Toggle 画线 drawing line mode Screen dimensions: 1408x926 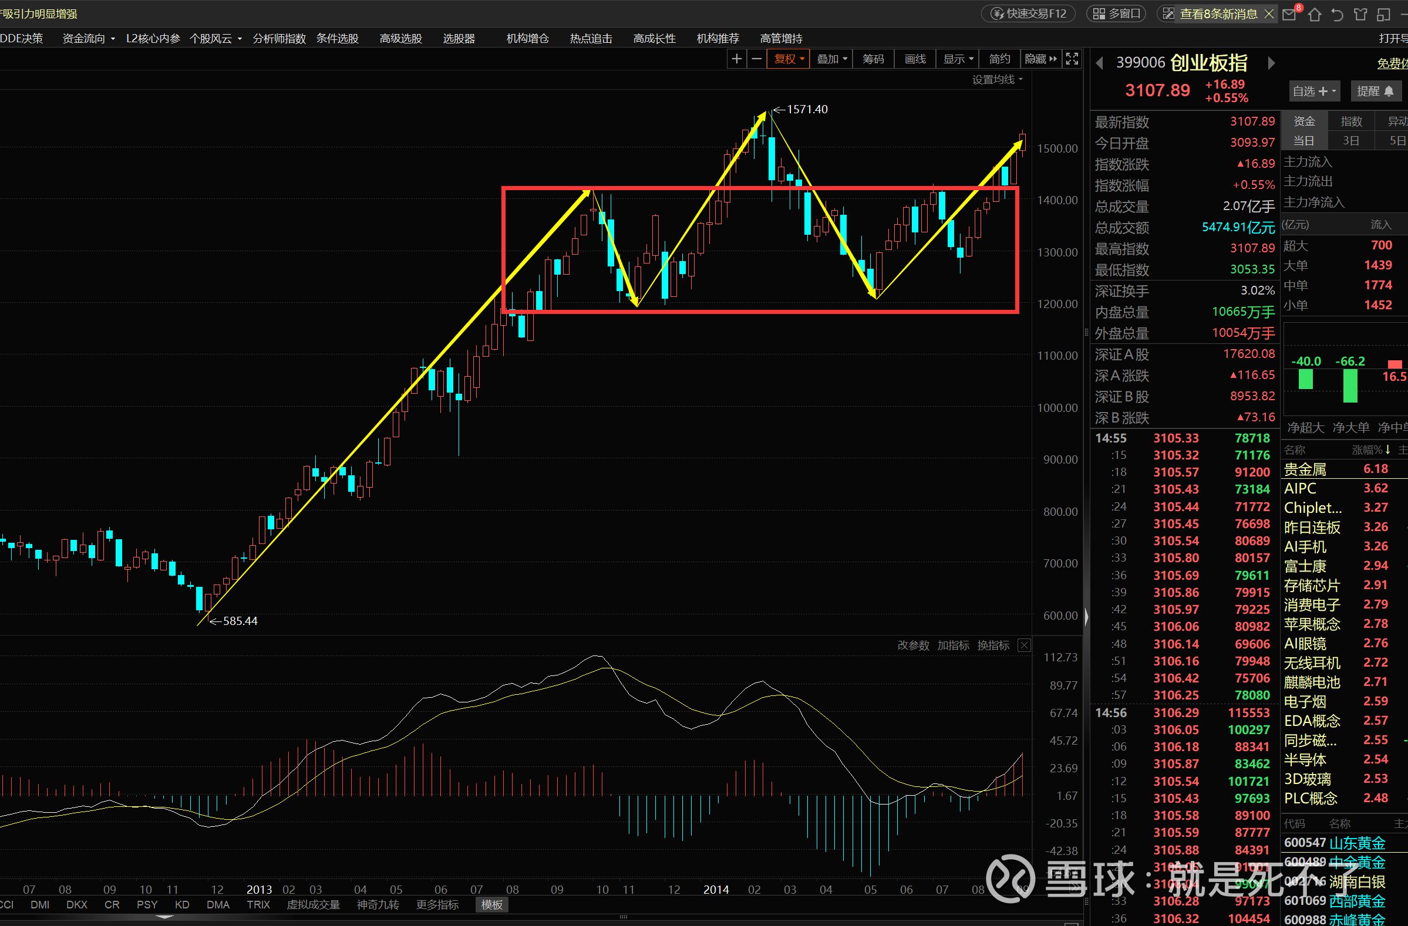click(915, 59)
